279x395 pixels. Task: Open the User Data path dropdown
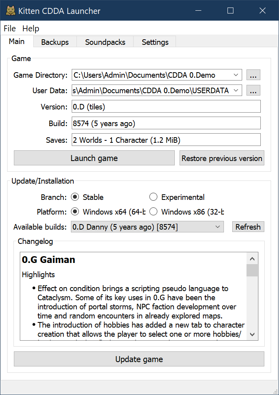point(236,91)
